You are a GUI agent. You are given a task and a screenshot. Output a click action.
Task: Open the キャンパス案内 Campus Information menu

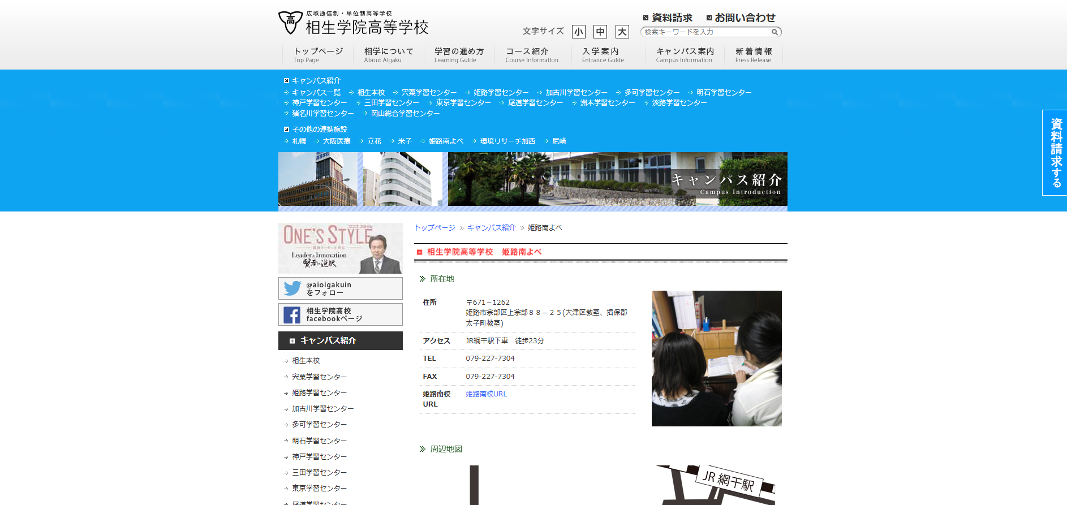tap(684, 55)
